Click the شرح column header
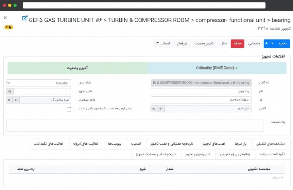Viewport: 293px width, 190px height. click(x=142, y=169)
